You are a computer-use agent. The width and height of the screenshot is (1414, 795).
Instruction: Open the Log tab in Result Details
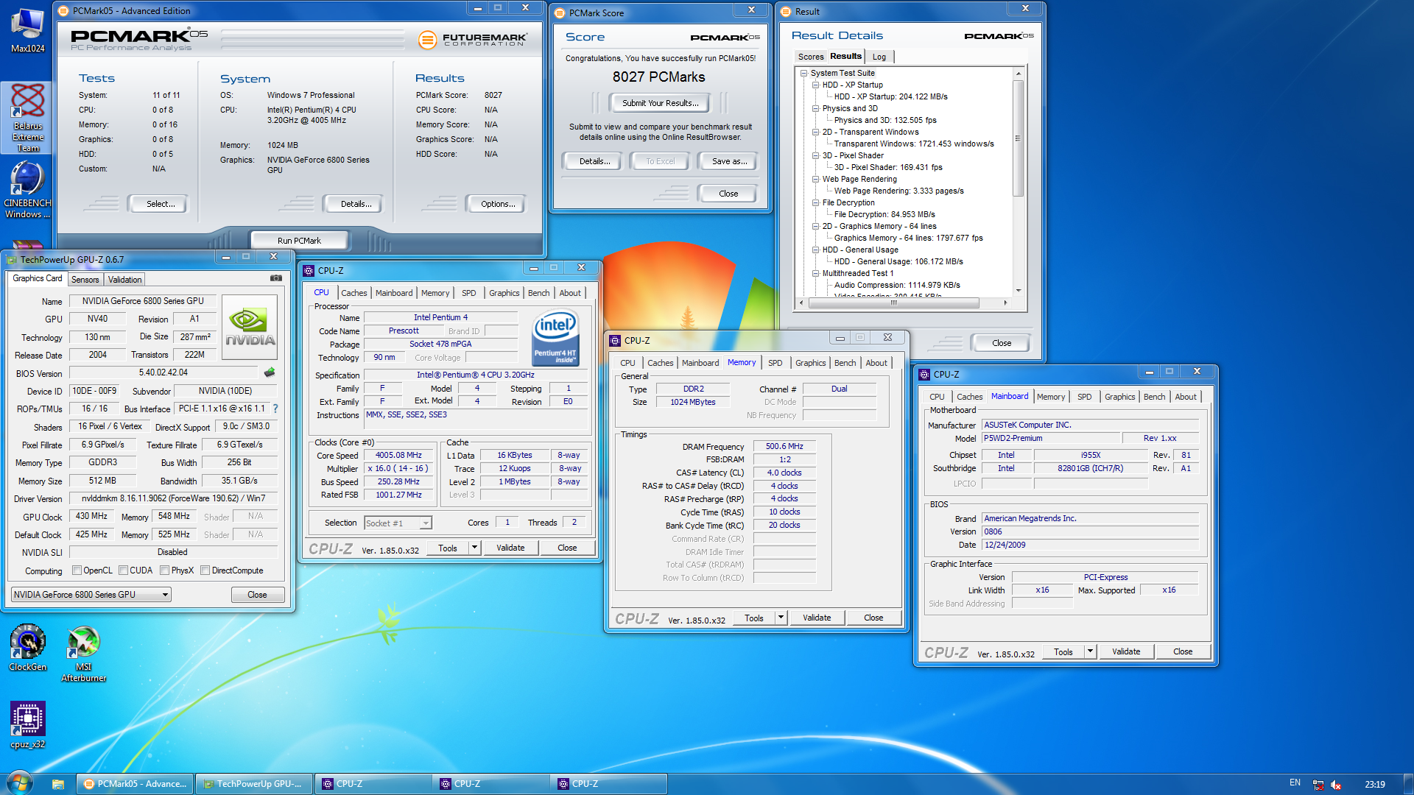[x=879, y=57]
